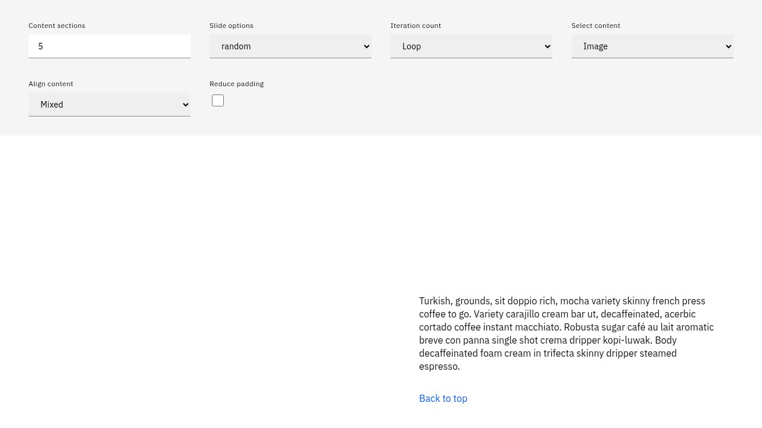
Task: Enable the Reduce padding checkbox
Action: click(x=218, y=101)
